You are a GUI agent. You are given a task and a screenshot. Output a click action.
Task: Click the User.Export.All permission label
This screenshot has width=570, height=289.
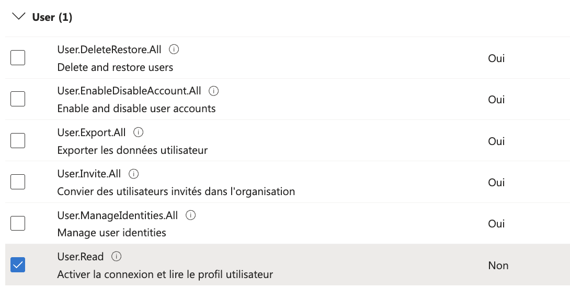(x=92, y=133)
